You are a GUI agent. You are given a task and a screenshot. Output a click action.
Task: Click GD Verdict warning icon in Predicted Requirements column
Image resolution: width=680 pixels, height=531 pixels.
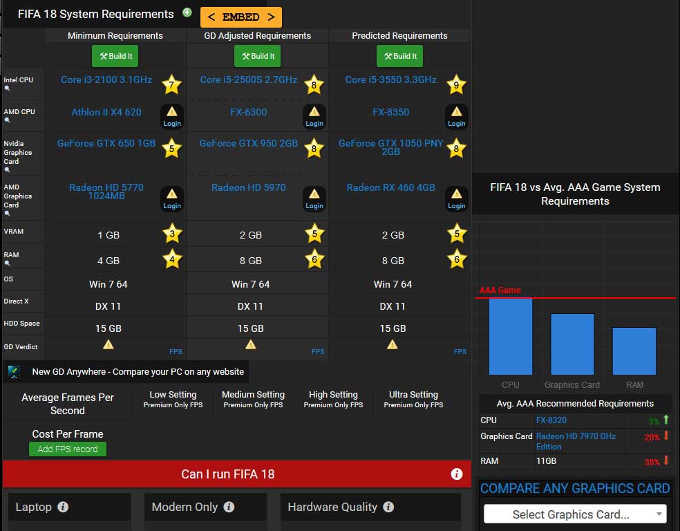pyautogui.click(x=393, y=344)
